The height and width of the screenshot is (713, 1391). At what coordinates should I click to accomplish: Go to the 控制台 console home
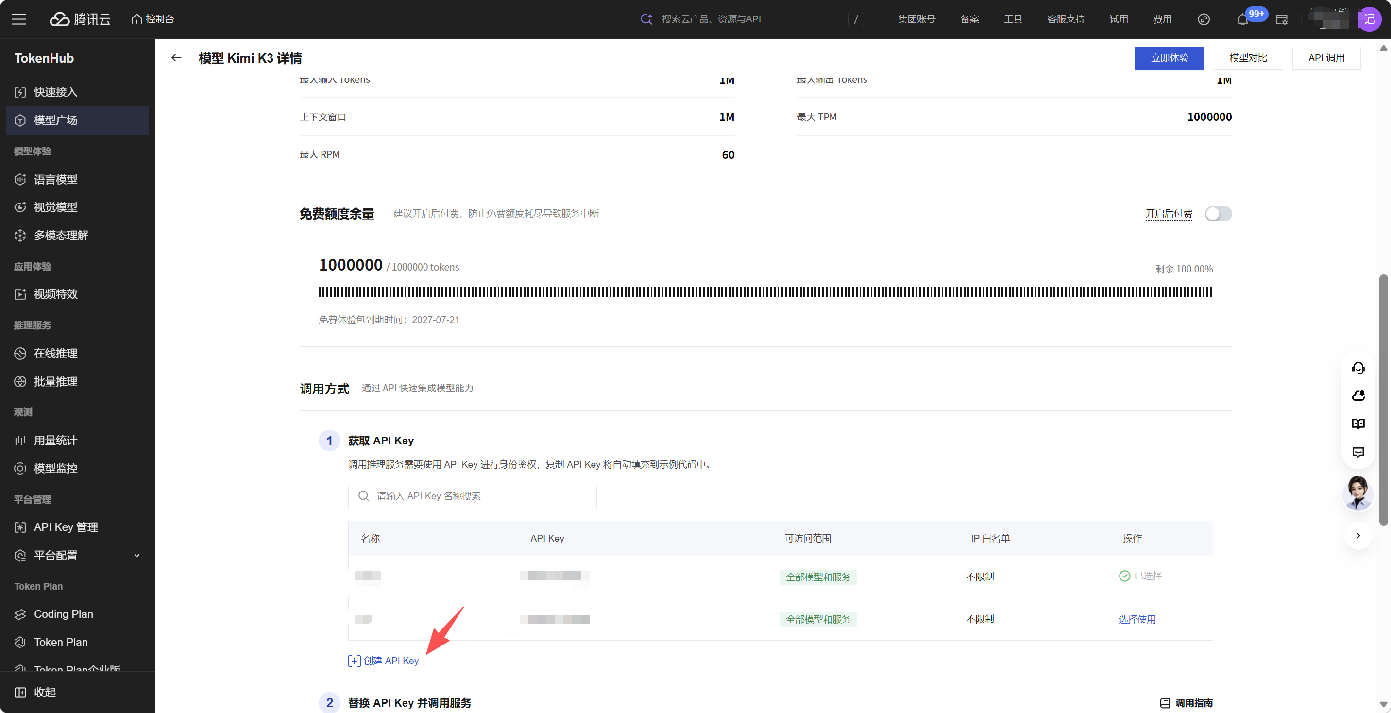point(153,19)
